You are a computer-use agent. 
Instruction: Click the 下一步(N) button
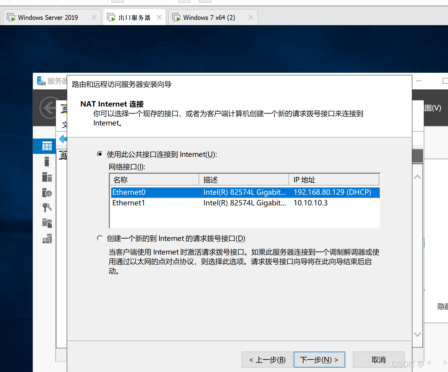pos(319,359)
